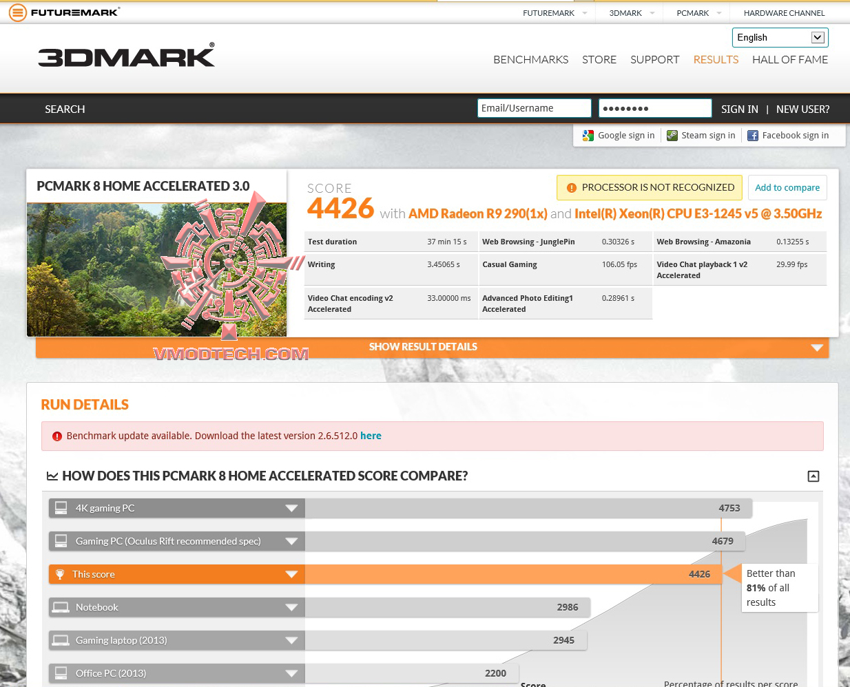The height and width of the screenshot is (687, 850).
Task: Click the Intel Xeon E3-1245 v5 link
Action: coord(698,214)
